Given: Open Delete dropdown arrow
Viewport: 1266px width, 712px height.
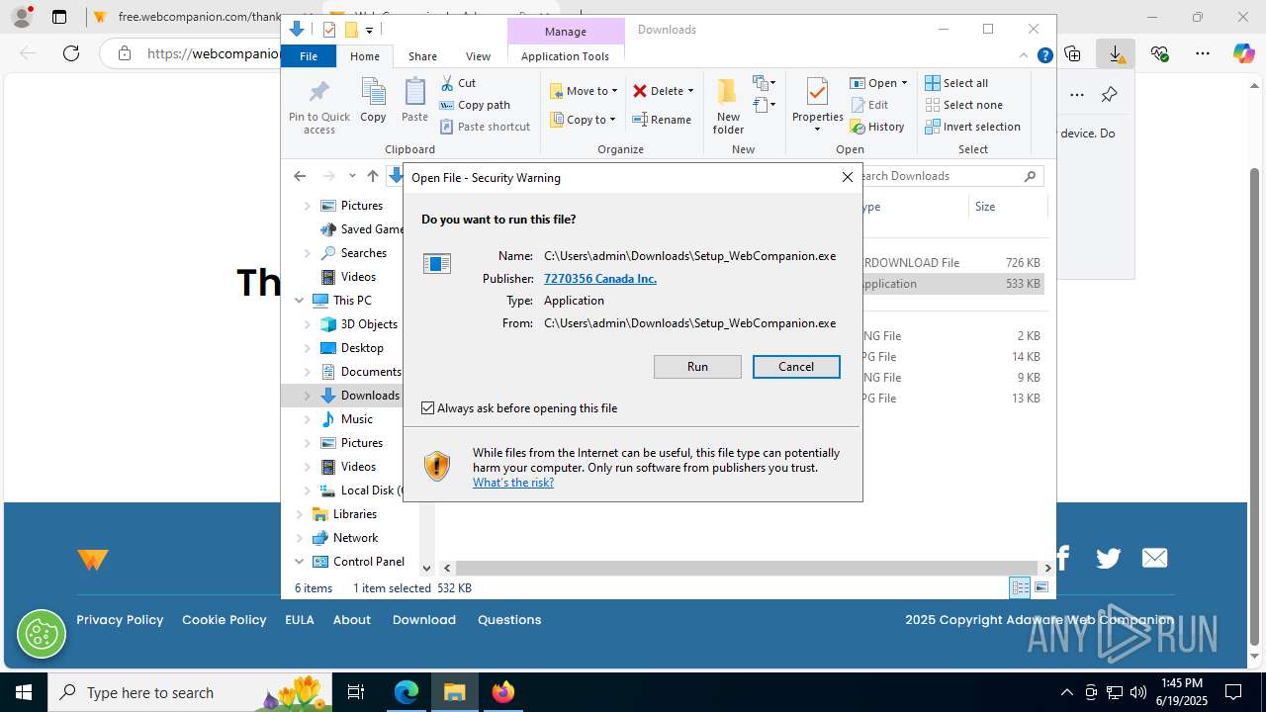Looking at the screenshot, I should click(690, 91).
